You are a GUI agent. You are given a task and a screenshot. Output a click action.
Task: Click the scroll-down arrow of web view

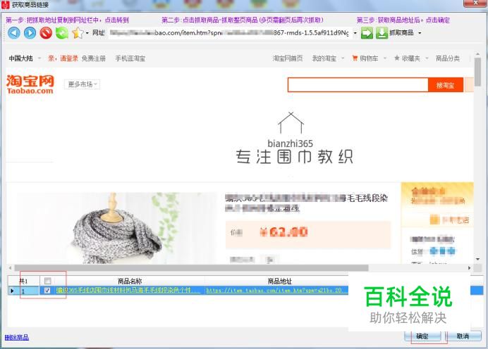(477, 259)
